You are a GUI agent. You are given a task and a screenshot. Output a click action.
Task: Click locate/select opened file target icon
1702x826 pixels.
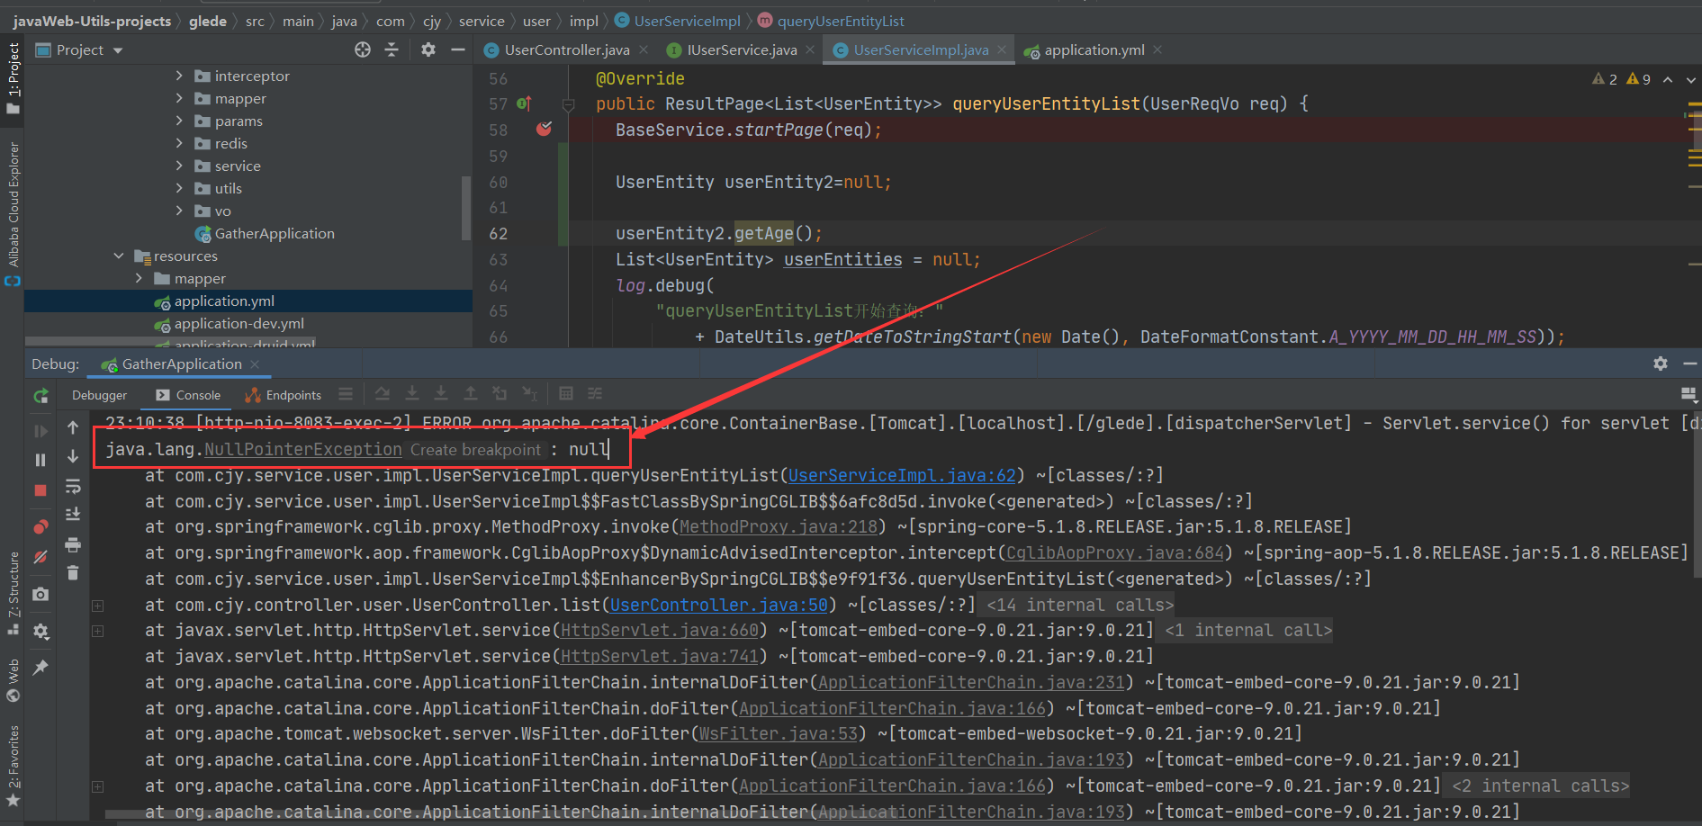pos(363,49)
